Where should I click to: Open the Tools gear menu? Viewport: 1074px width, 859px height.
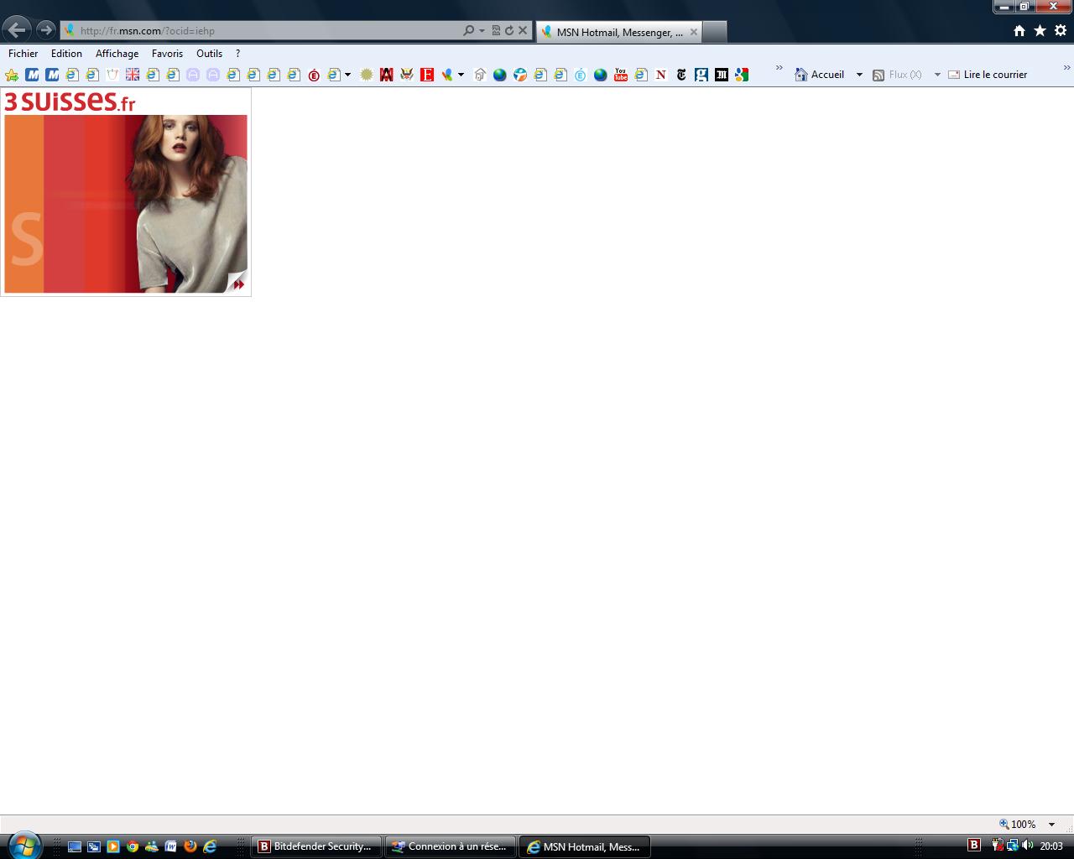coord(1060,30)
